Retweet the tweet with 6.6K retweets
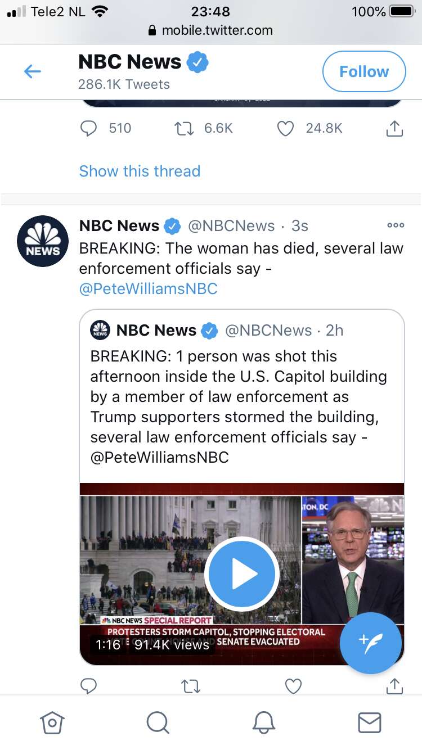422x750 pixels. (183, 128)
